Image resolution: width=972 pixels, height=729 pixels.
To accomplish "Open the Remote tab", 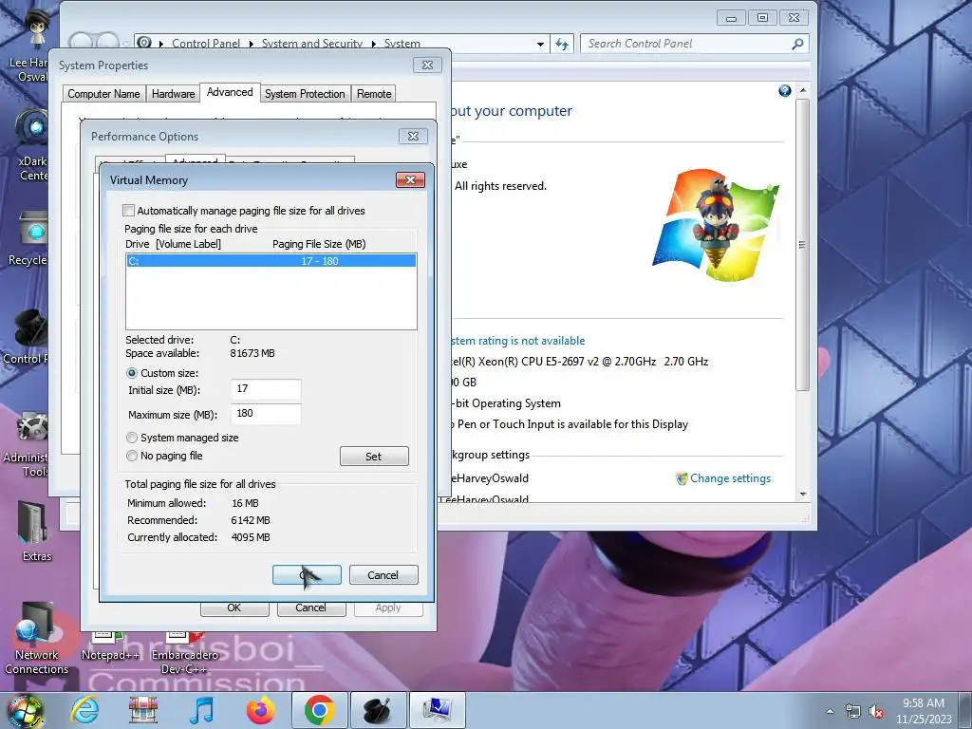I will click(x=374, y=94).
